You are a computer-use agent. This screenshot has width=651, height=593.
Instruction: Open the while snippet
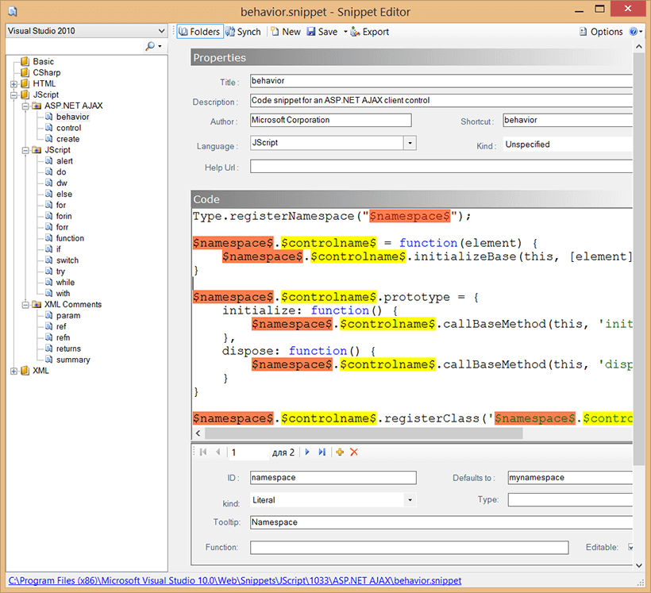[65, 283]
